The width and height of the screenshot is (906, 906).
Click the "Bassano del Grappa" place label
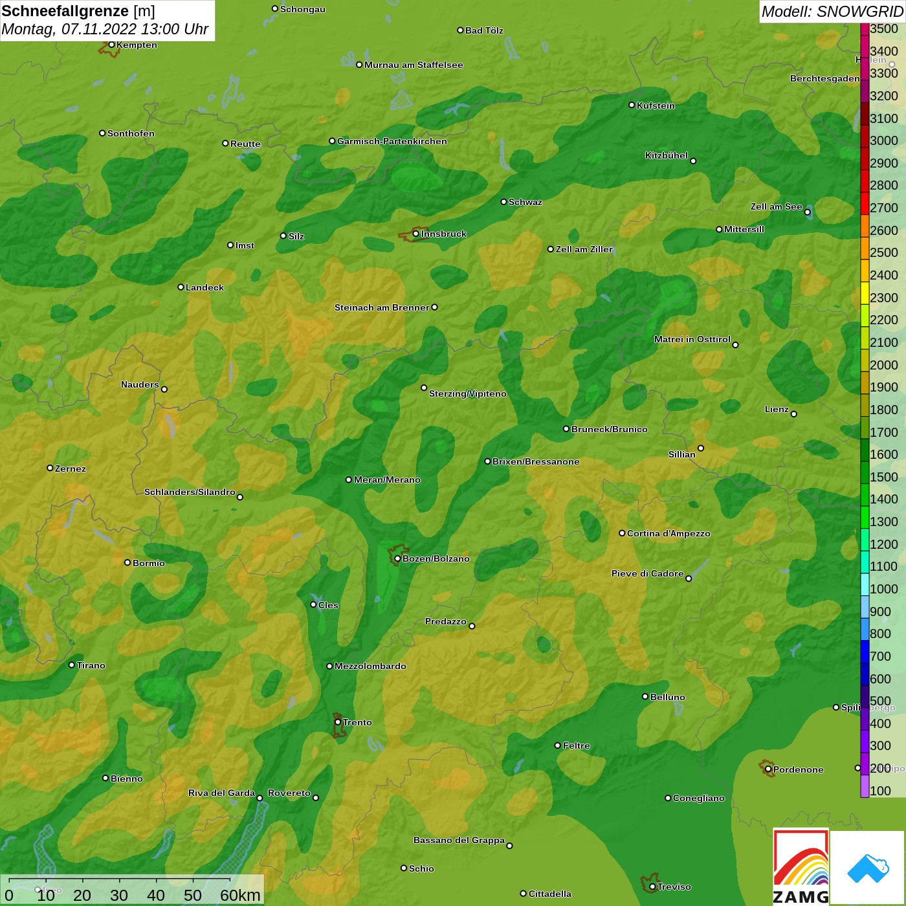click(x=459, y=840)
